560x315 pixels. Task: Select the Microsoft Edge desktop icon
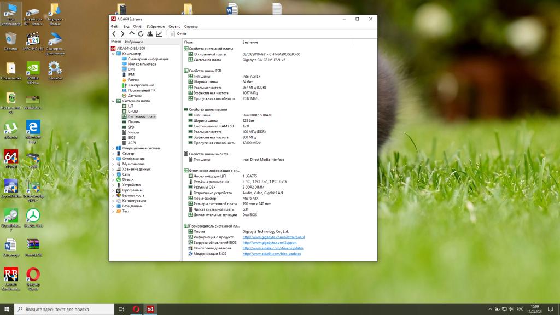click(33, 132)
